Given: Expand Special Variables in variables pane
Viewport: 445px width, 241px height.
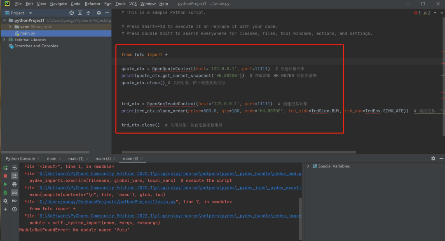Looking at the screenshot, I should point(308,166).
